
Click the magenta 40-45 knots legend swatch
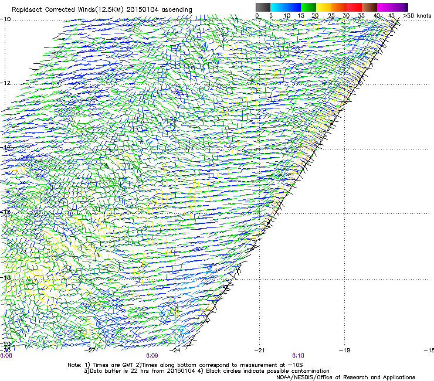tap(385, 7)
